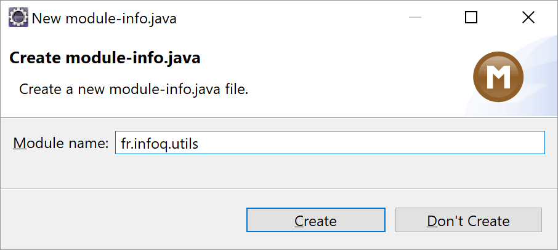Click the description Create a new module-info.java file

[134, 89]
